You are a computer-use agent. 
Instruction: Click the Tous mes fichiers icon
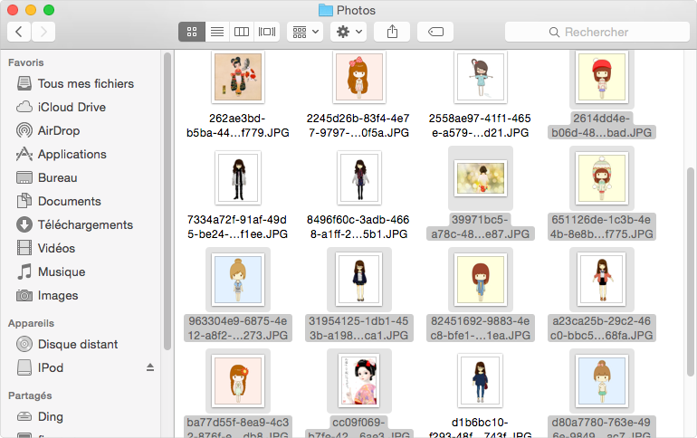click(24, 83)
